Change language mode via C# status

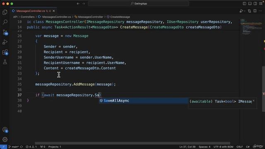pyautogui.click(x=248, y=147)
